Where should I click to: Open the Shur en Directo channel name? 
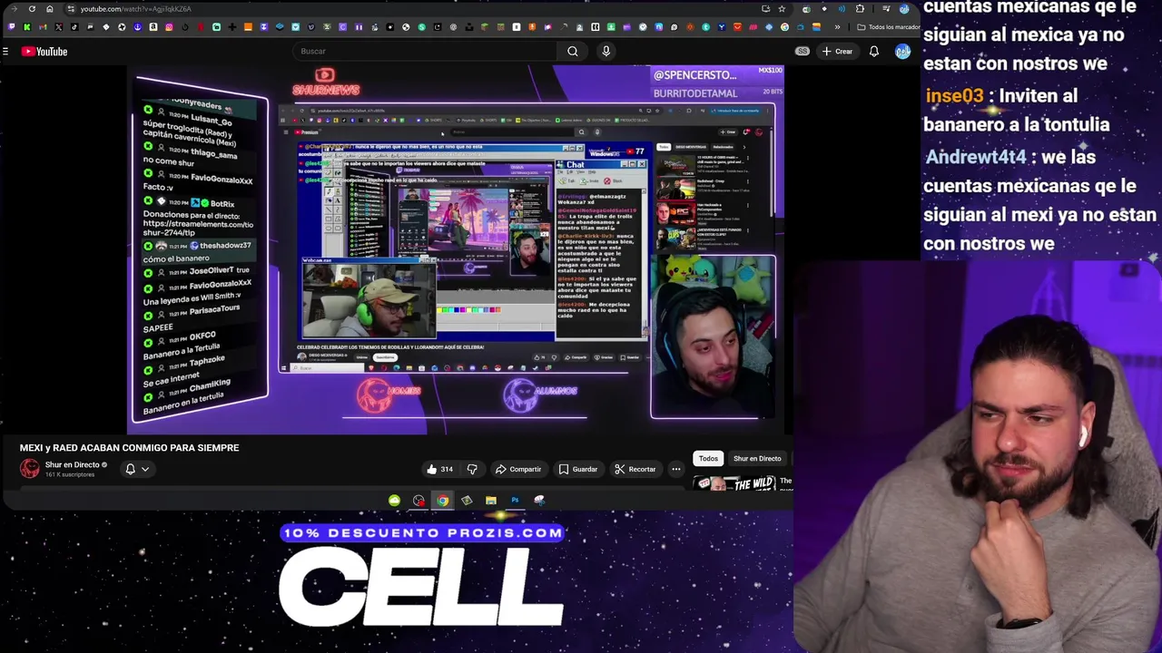click(x=73, y=464)
